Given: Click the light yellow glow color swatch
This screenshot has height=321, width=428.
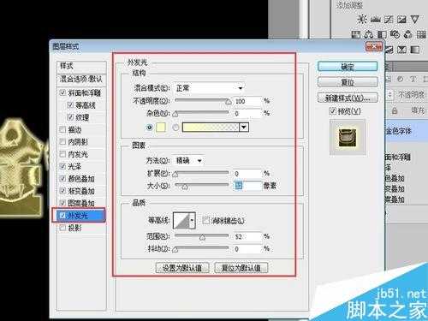Looking at the screenshot, I should (161, 128).
